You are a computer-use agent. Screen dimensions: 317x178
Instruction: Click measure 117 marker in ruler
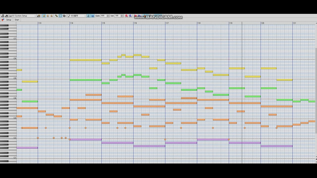pos(167,23)
